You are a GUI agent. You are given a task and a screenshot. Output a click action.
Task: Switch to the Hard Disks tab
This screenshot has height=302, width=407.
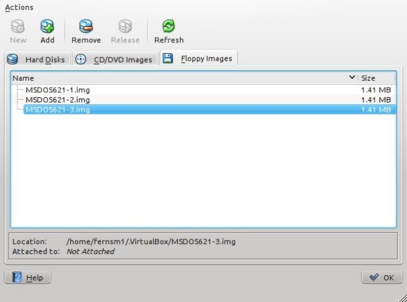pyautogui.click(x=38, y=59)
